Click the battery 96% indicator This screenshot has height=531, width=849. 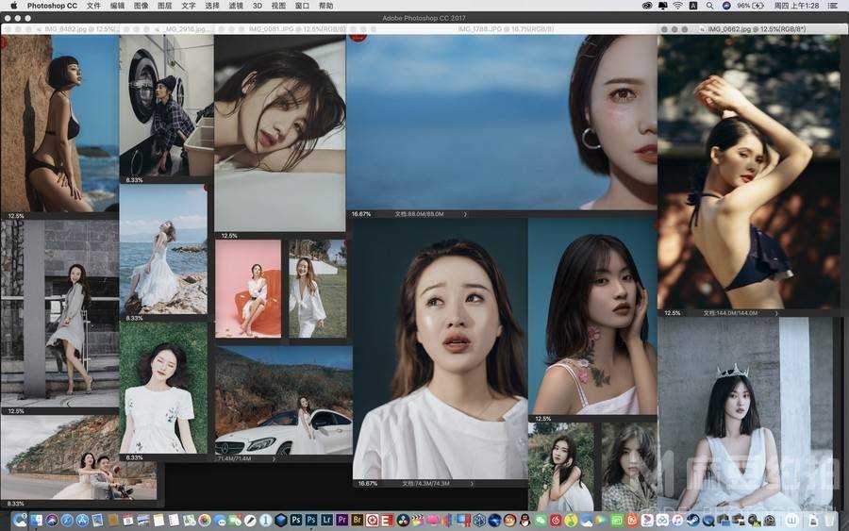751,6
